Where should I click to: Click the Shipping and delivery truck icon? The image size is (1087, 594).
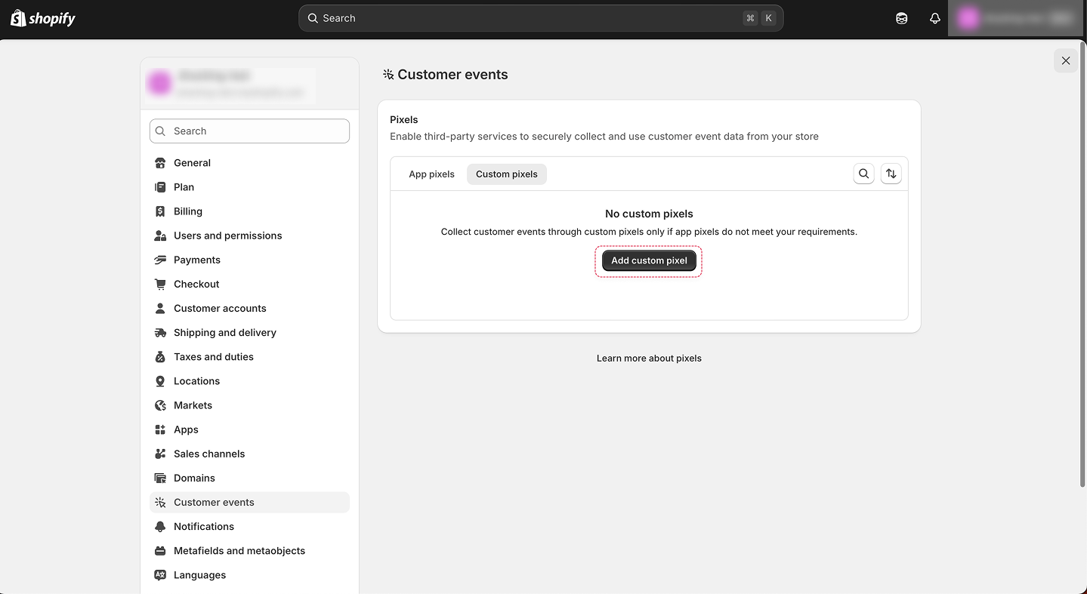(x=160, y=333)
